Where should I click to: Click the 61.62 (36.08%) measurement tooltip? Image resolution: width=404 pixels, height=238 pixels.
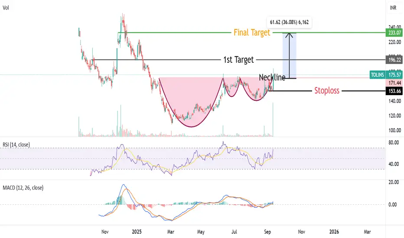coord(289,22)
